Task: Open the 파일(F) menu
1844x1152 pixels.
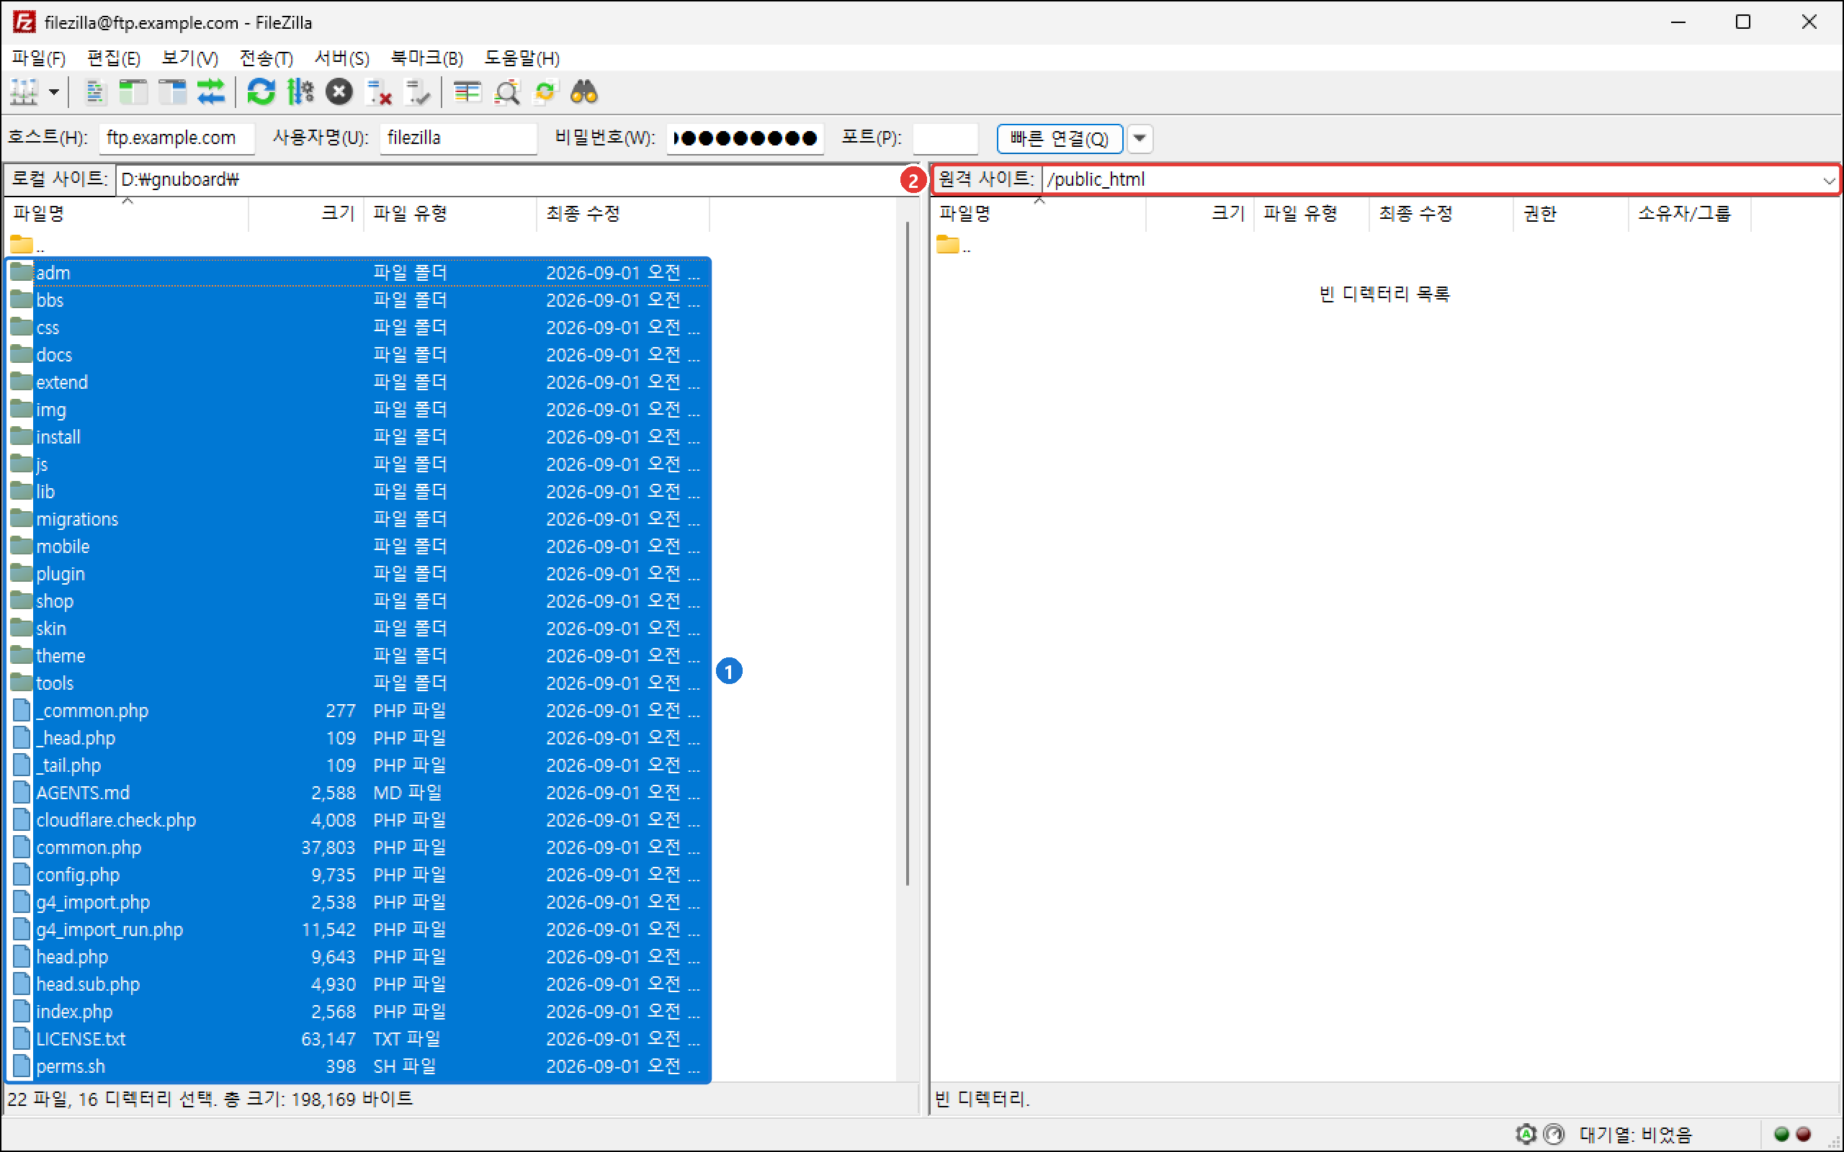Action: click(38, 58)
